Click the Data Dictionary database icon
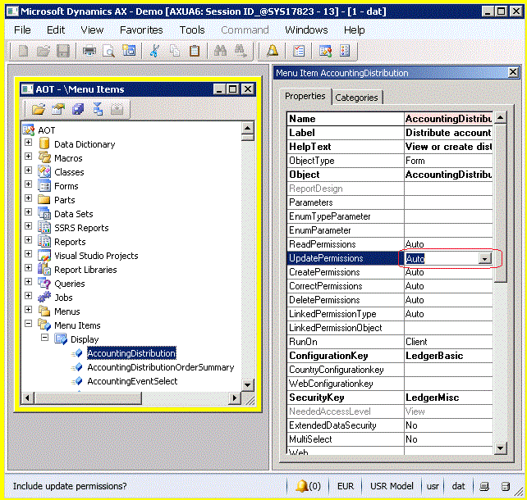This screenshot has height=500, width=527. click(44, 143)
